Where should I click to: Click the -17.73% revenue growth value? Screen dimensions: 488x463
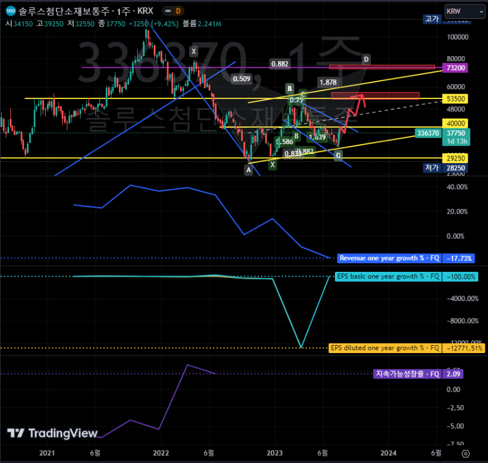[459, 258]
